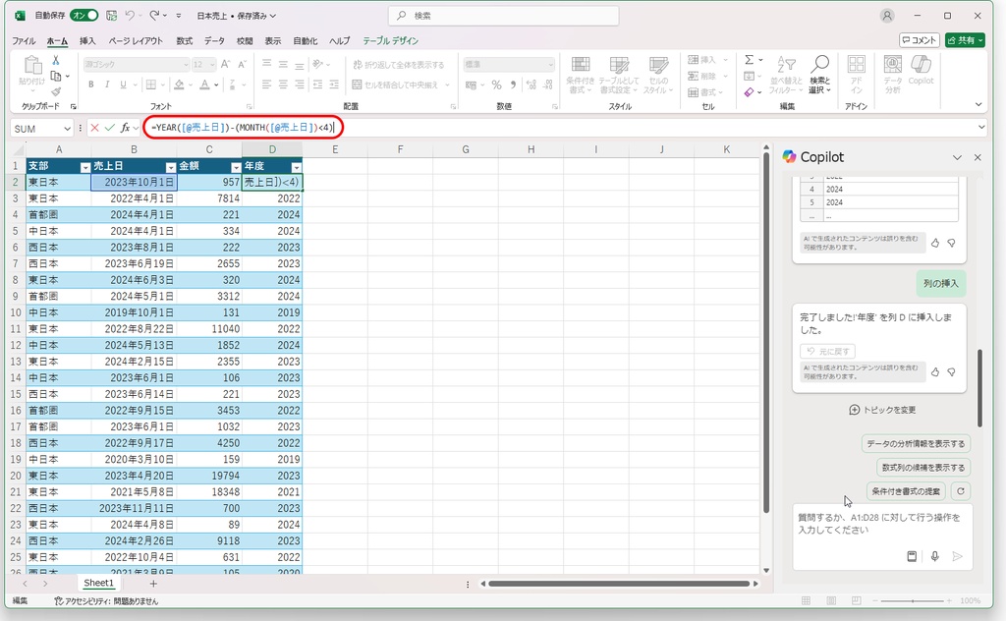
Task: Switch to the データ ribbon tab
Action: coord(214,40)
